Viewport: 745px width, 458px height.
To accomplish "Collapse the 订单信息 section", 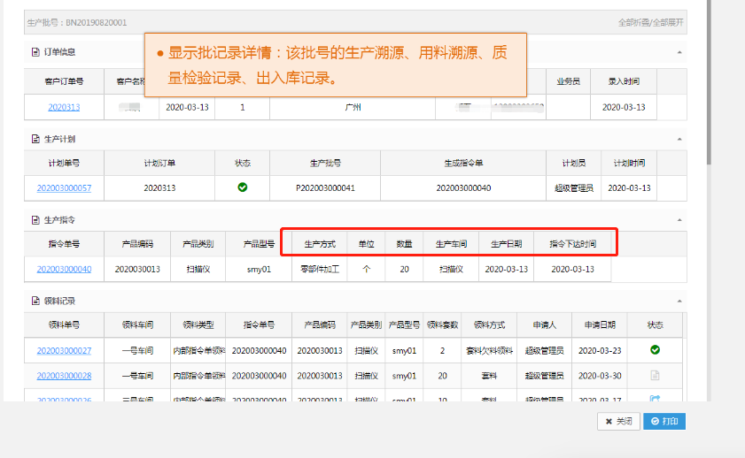I will (x=679, y=52).
